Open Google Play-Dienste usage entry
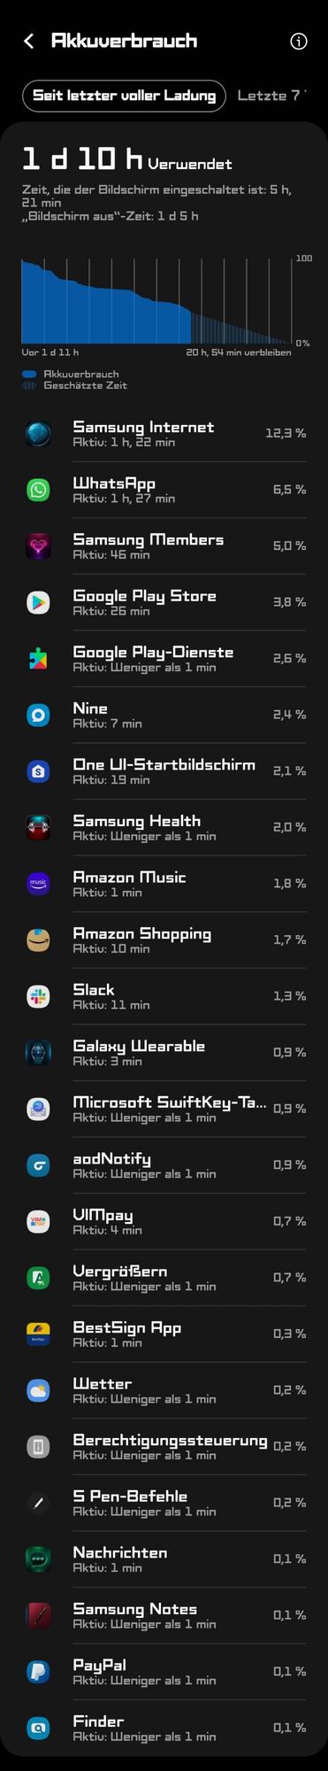The width and height of the screenshot is (328, 1771). 164,658
